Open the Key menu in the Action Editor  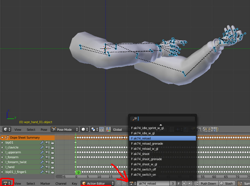point(74,183)
